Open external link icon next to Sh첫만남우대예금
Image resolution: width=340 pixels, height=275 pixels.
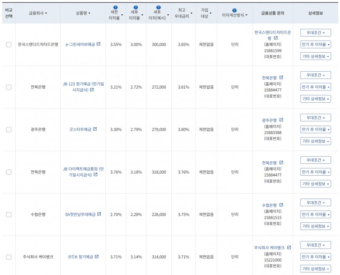(99, 214)
